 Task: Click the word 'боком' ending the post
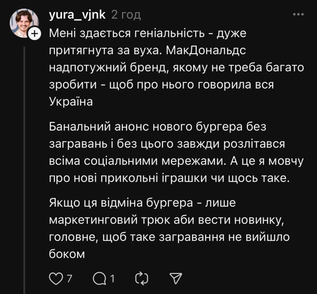(67, 254)
